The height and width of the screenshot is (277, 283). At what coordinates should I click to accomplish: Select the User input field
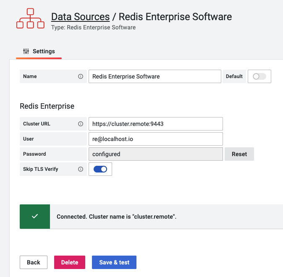point(156,139)
